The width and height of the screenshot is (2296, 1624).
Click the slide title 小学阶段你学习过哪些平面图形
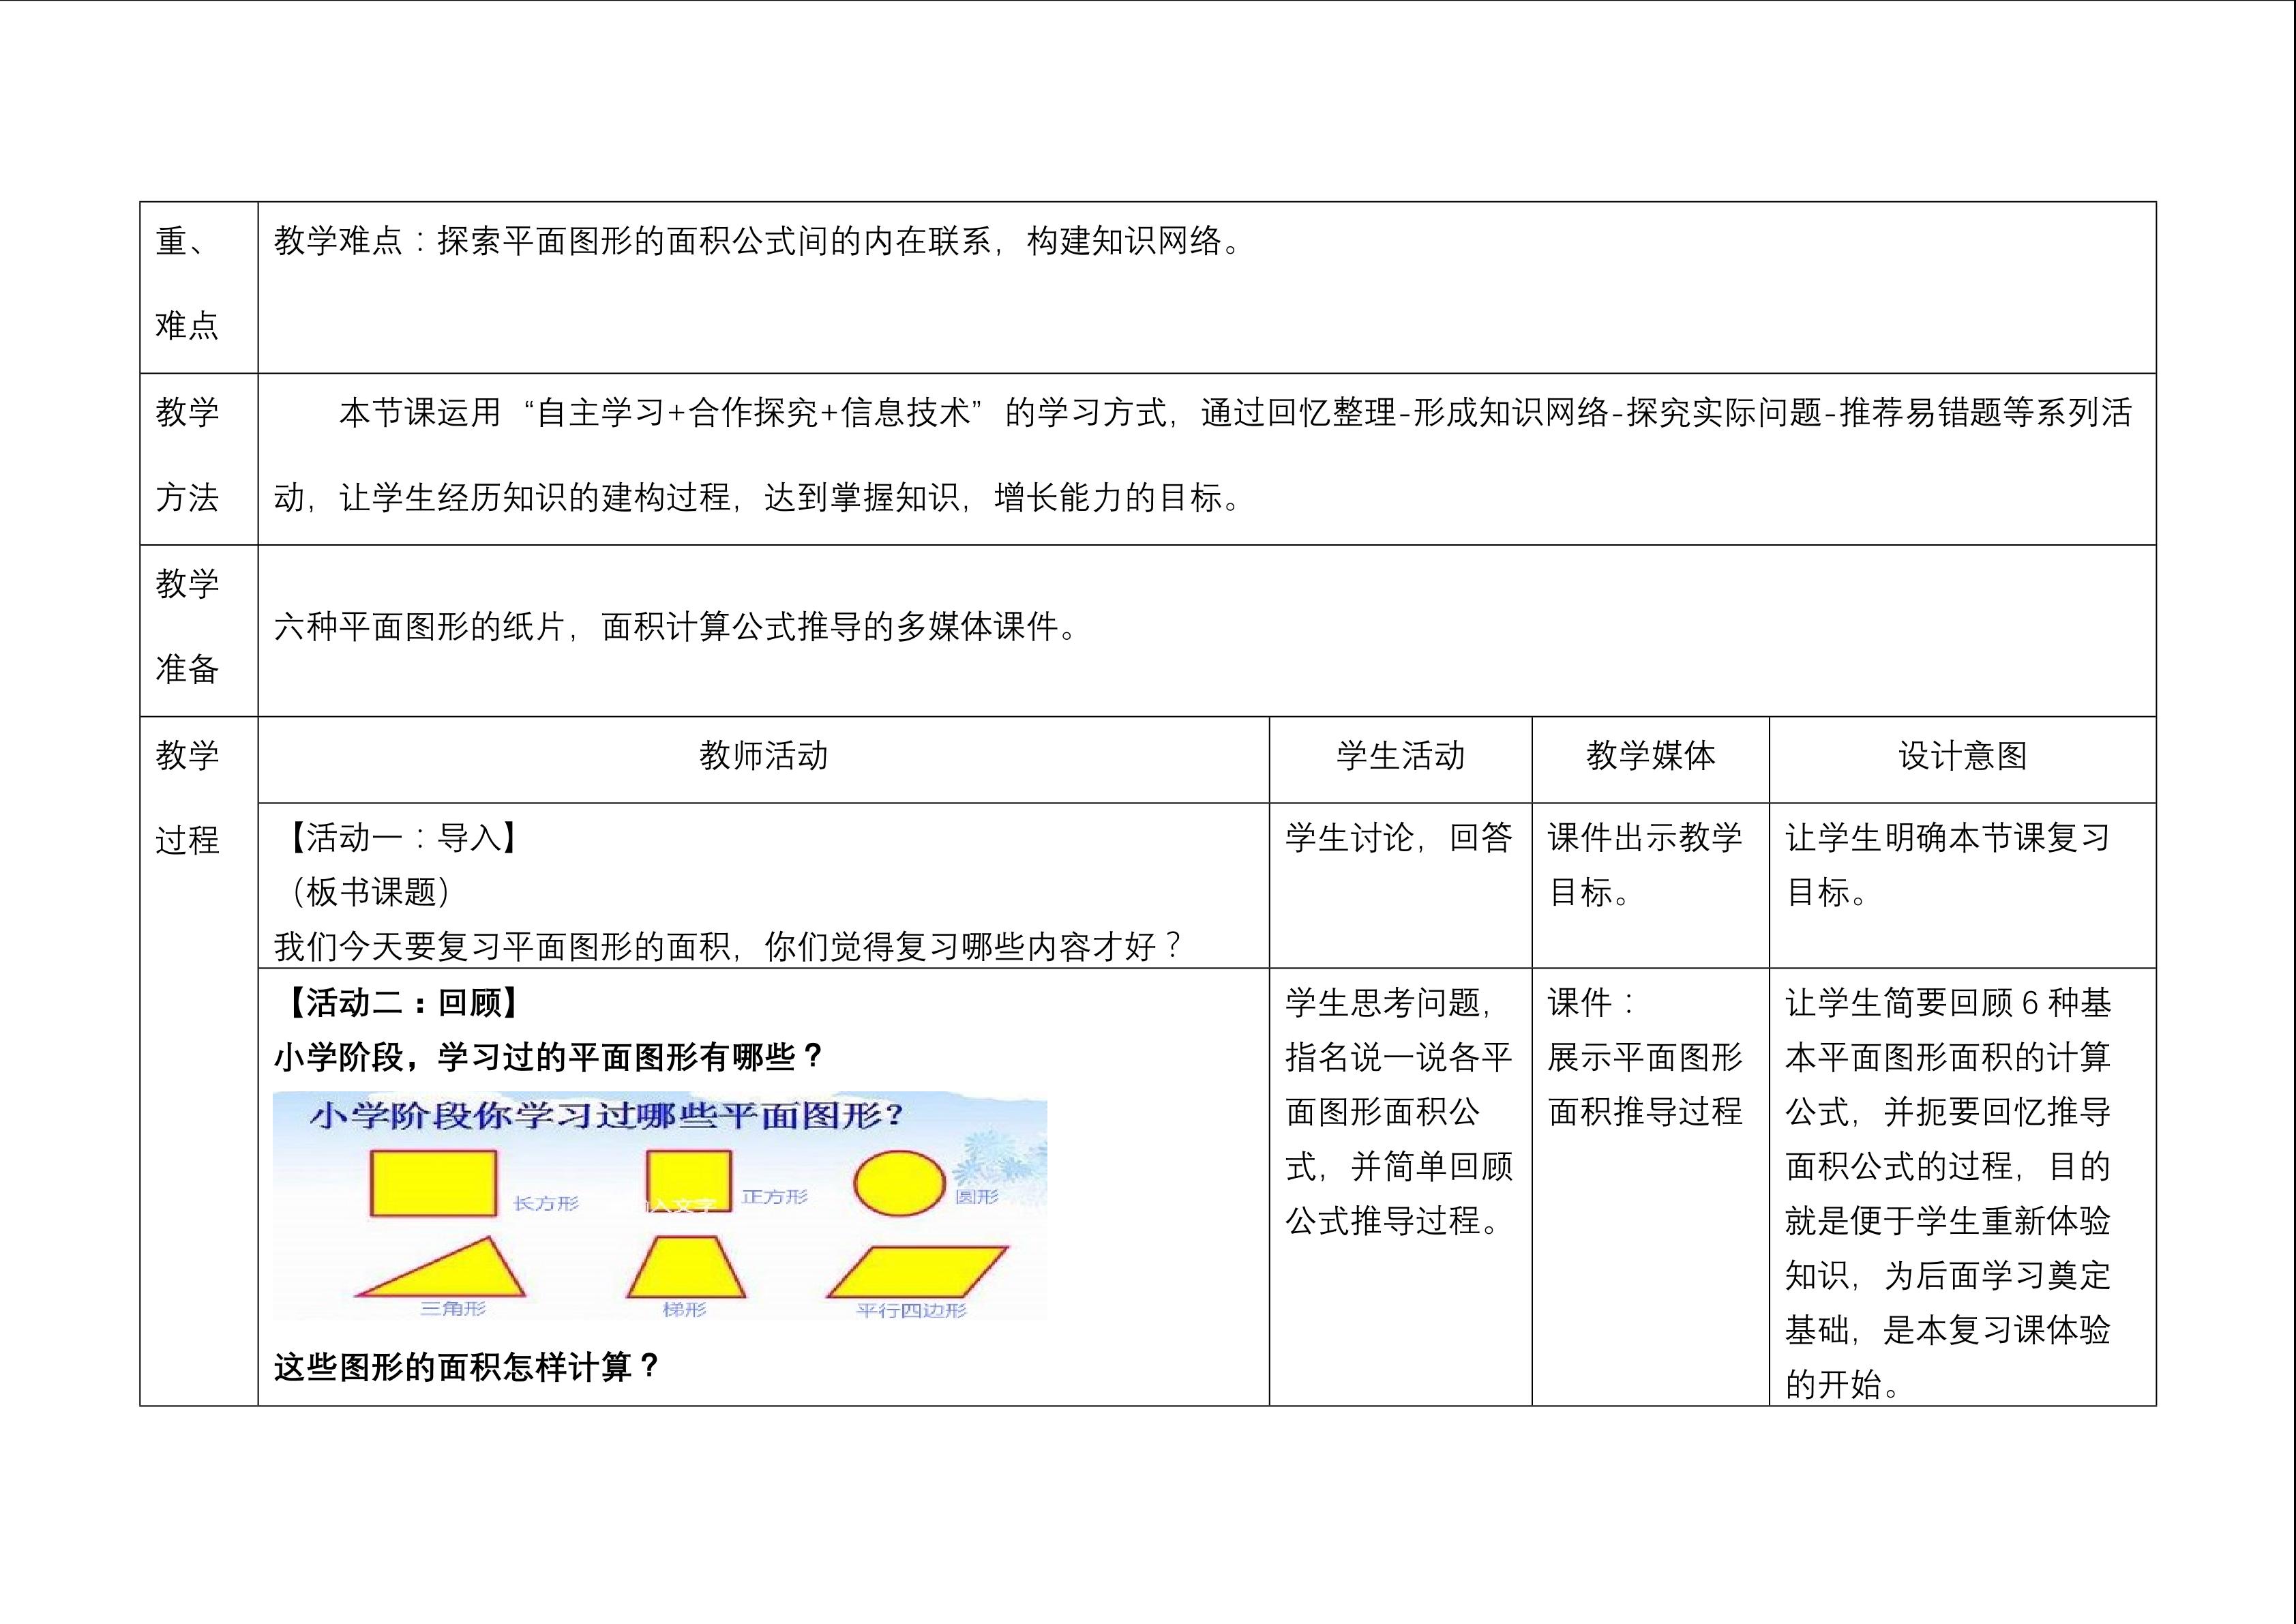[605, 1116]
